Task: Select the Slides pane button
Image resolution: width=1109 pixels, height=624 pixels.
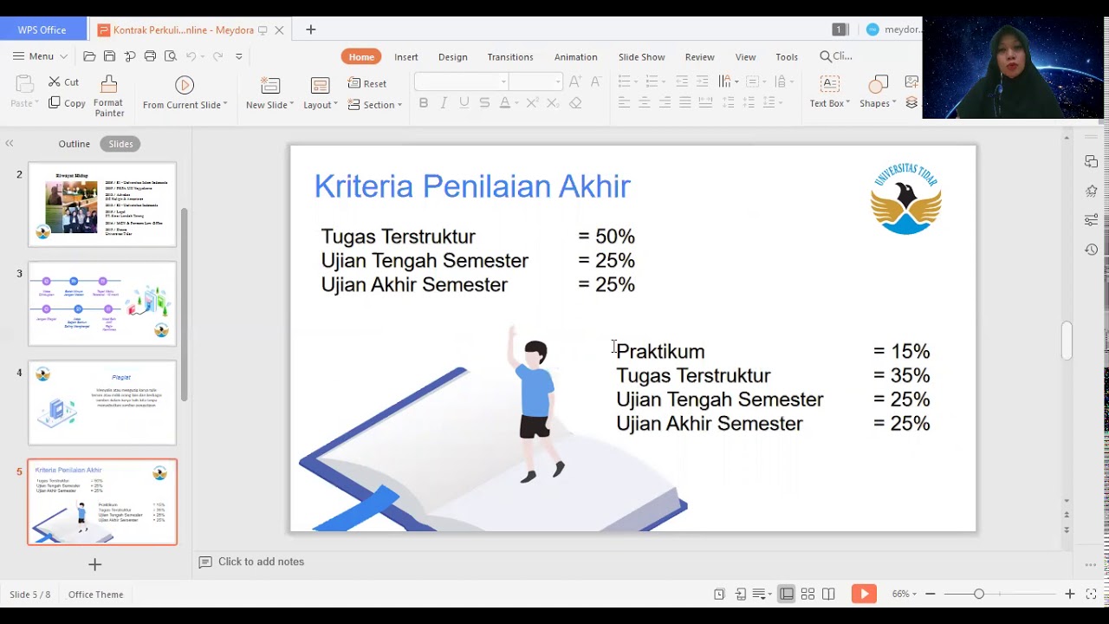Action: [120, 144]
